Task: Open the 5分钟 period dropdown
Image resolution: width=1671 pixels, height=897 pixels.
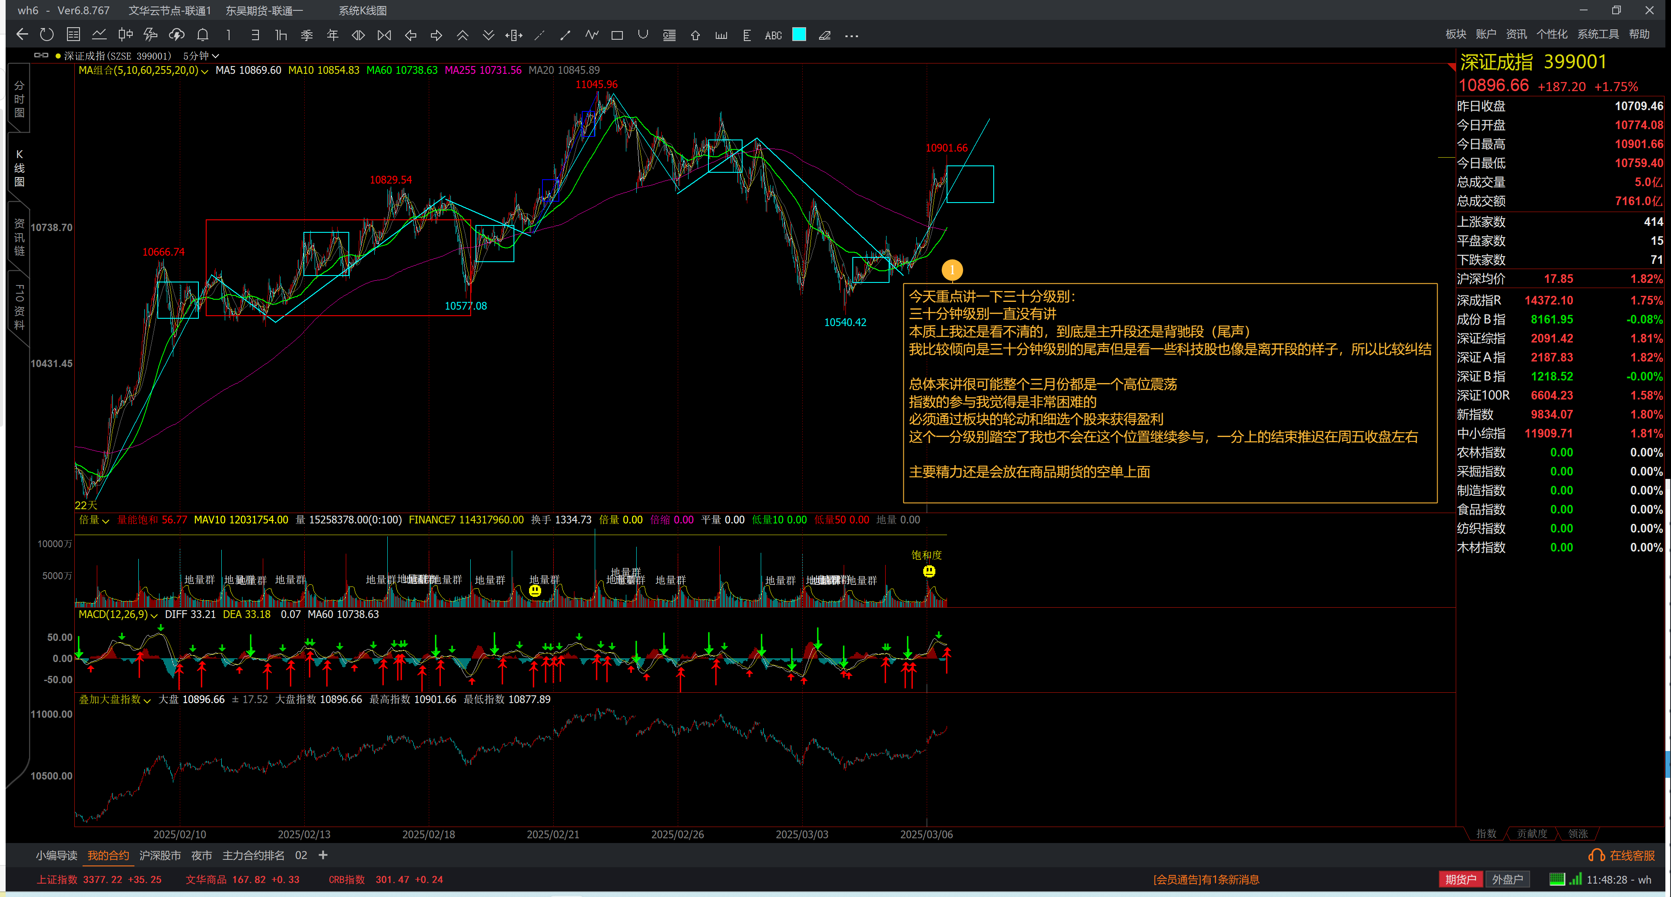Action: (201, 56)
